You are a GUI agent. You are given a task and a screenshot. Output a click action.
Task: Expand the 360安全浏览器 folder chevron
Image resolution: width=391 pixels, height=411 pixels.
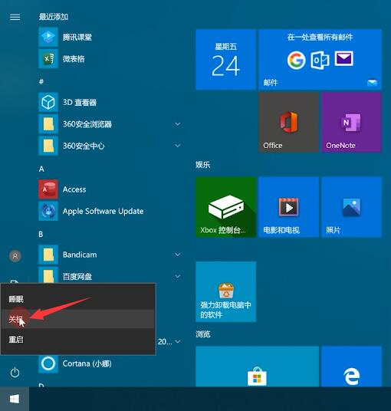(178, 123)
